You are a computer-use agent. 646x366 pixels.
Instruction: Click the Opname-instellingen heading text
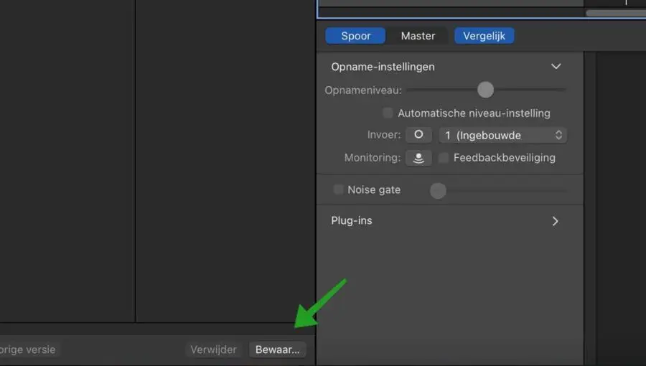383,67
